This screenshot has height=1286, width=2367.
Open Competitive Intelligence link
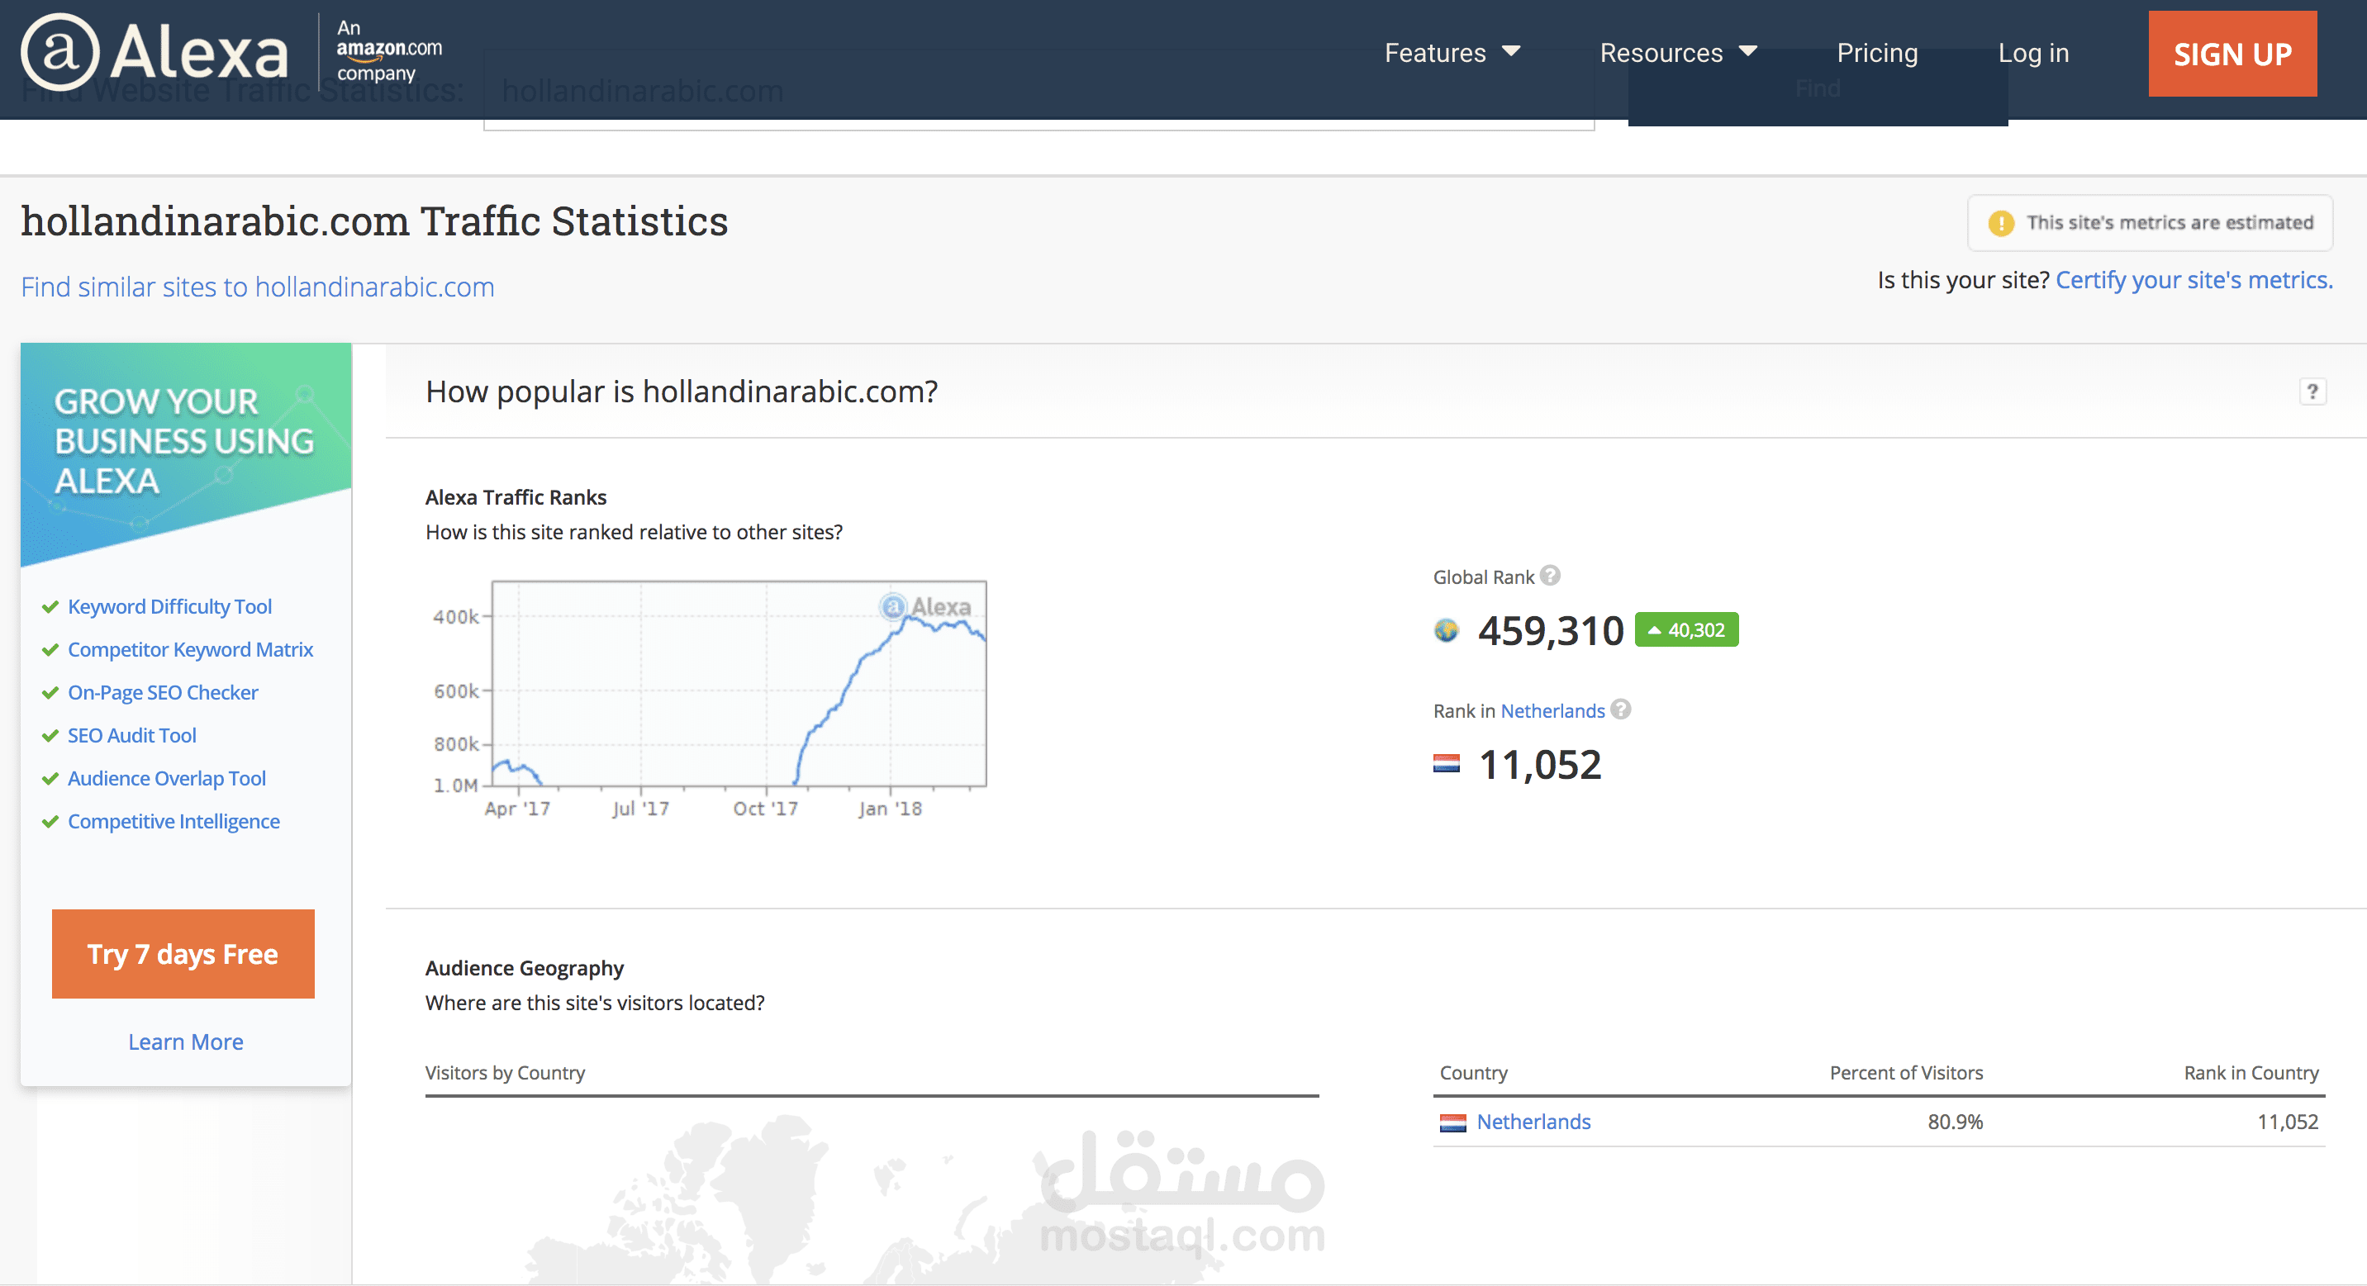(173, 821)
